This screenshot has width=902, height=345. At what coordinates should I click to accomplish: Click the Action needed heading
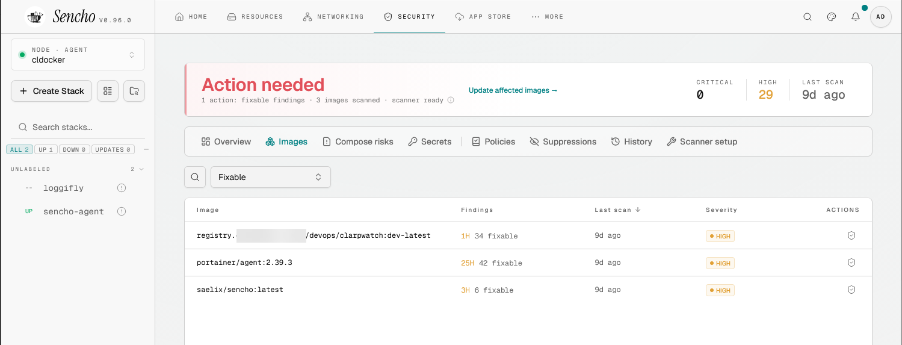click(263, 84)
